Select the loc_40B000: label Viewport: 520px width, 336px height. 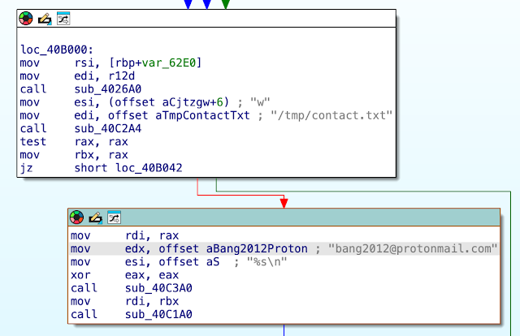pos(57,50)
